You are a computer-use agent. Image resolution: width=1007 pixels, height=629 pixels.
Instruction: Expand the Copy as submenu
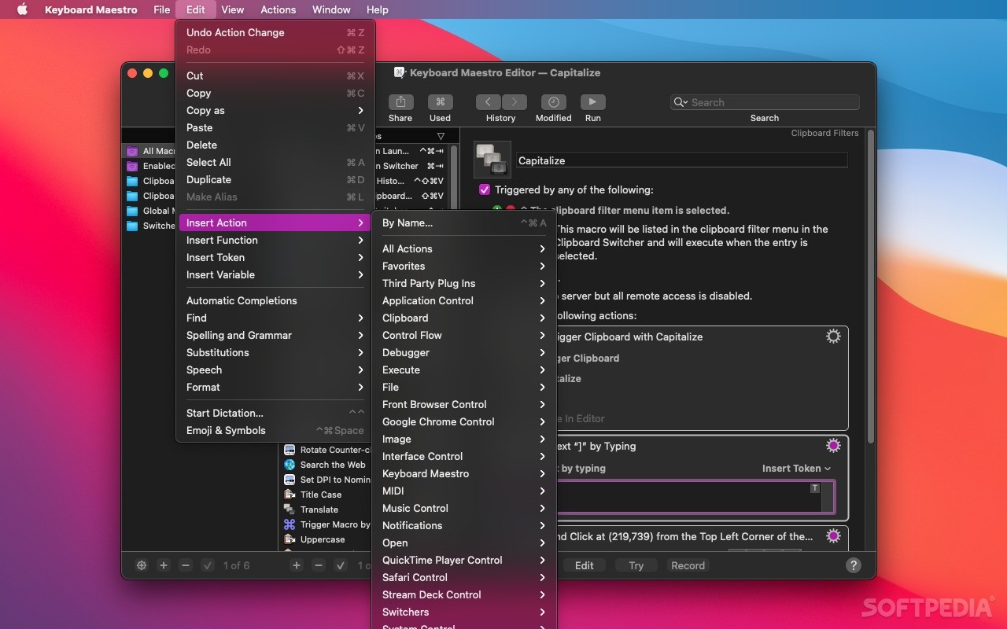coord(275,110)
